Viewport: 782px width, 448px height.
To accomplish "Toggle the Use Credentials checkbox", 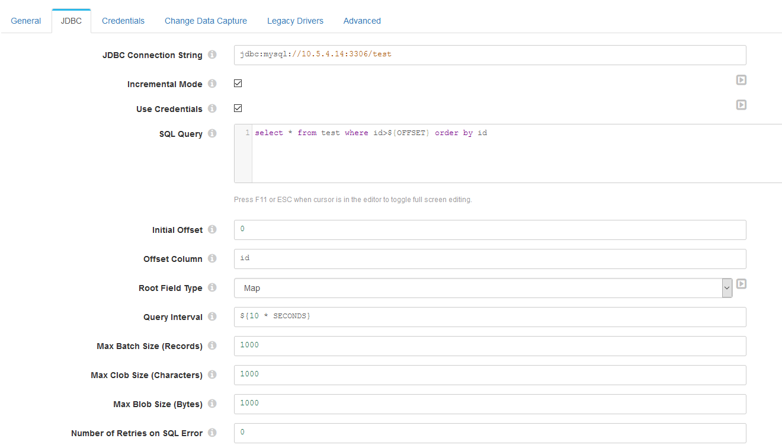I will 238,108.
